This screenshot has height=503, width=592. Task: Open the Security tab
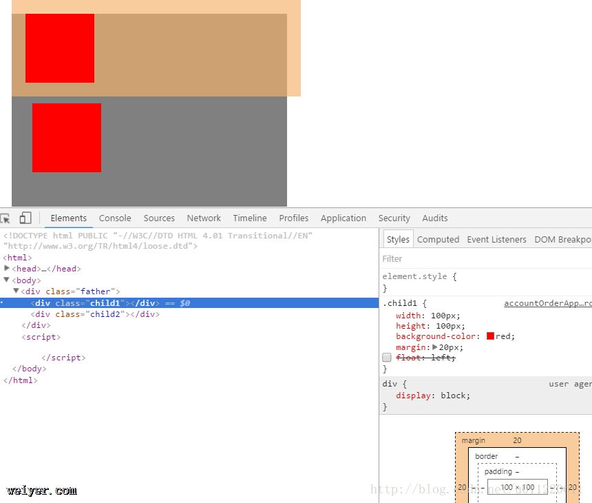tap(394, 218)
